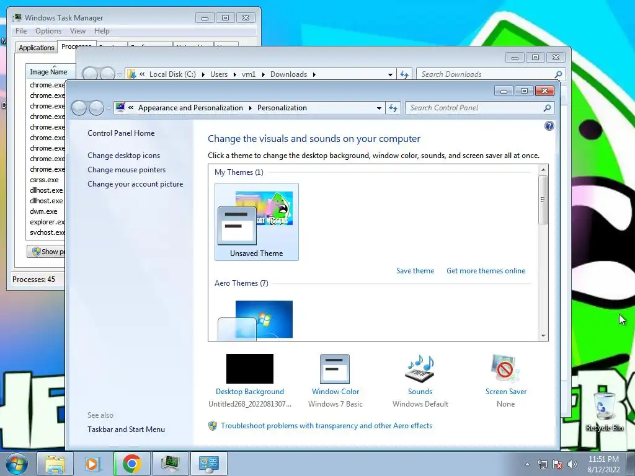Click the Search Control Panel magnifier icon
The image size is (635, 476).
547,108
